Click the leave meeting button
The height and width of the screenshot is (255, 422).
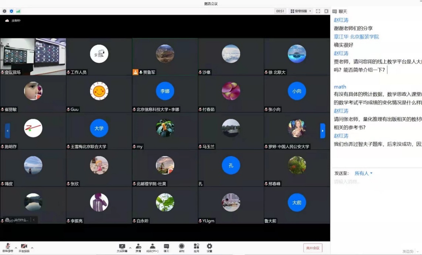pyautogui.click(x=312, y=248)
